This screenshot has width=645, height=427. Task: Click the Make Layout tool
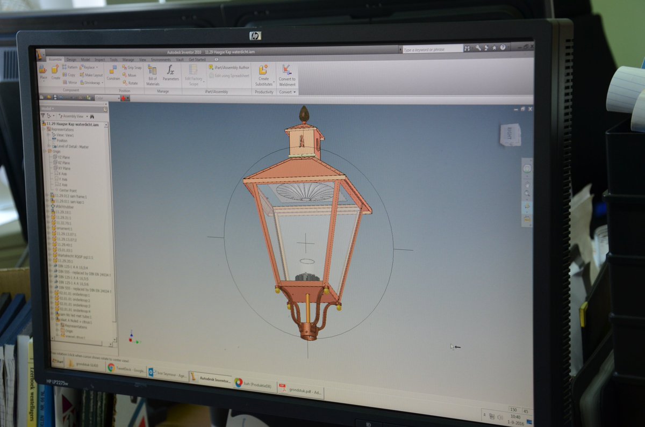click(x=90, y=75)
